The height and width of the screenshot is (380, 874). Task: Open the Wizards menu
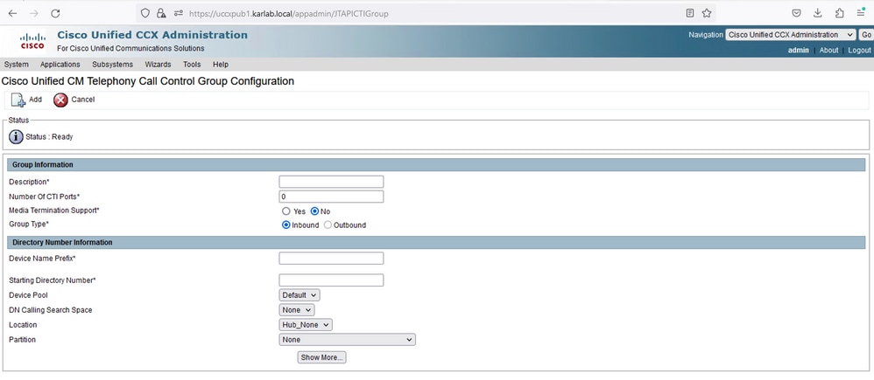click(158, 65)
